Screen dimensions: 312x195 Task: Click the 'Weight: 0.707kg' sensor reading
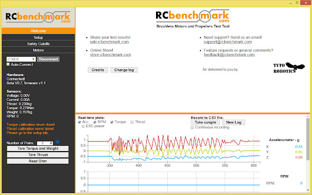(19, 112)
